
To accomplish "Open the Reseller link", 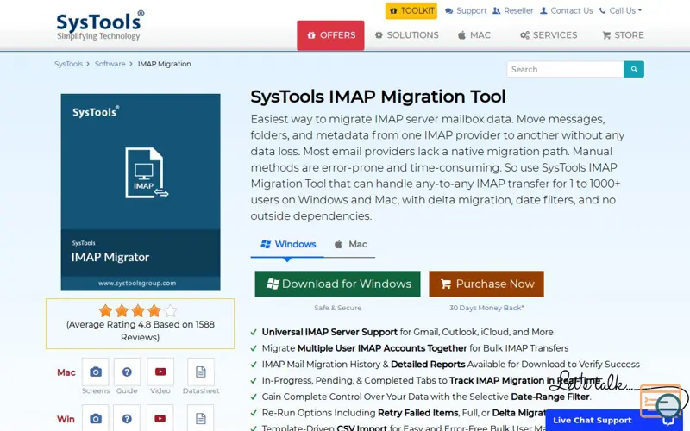I will pos(512,10).
